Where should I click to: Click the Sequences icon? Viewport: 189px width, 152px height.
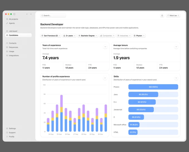point(7,47)
